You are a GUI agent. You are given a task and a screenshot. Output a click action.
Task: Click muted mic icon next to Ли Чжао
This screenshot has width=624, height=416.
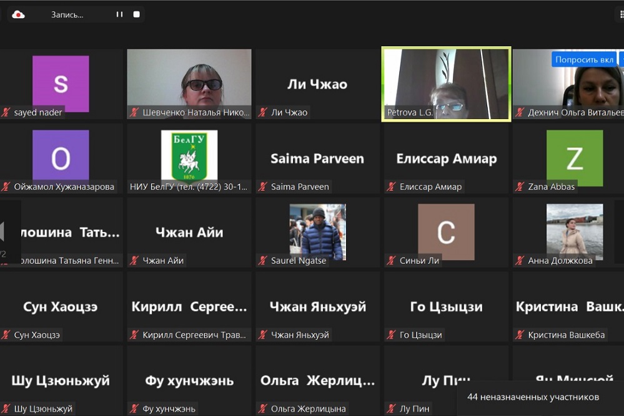coord(263,113)
